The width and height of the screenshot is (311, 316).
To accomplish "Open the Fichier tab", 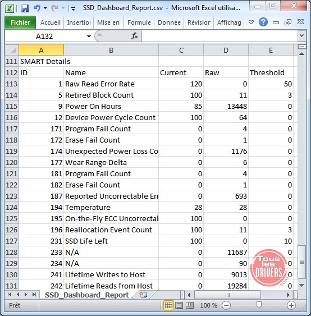I will click(x=20, y=22).
